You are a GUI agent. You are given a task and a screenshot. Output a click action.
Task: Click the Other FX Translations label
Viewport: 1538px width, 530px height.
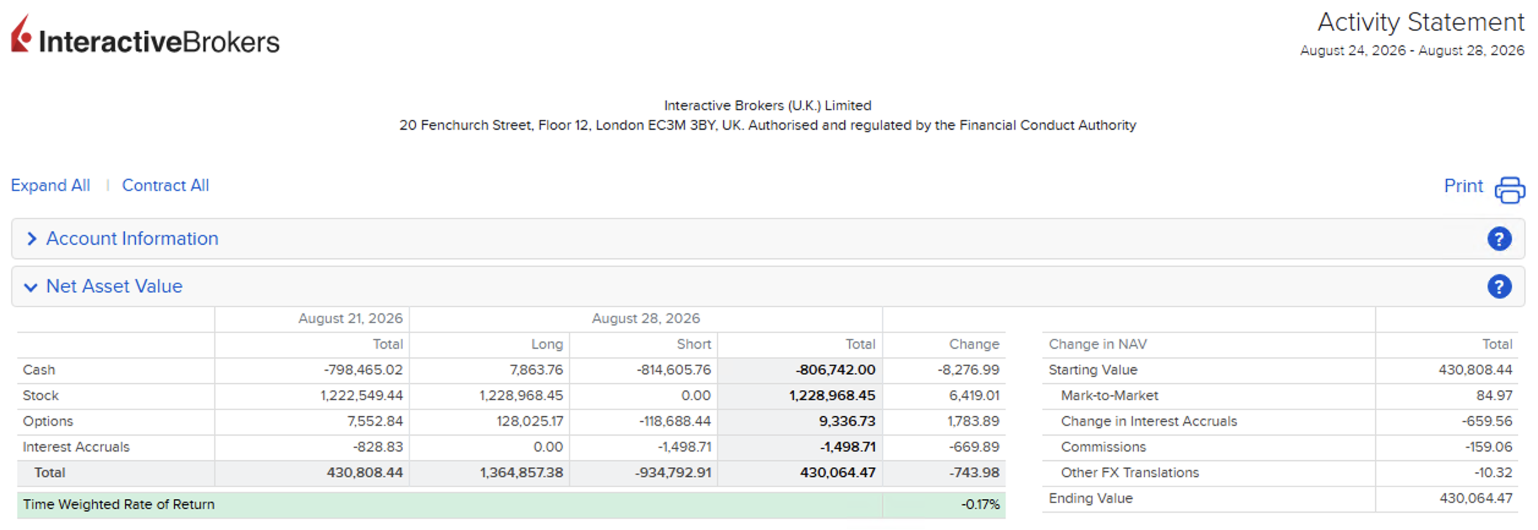[1130, 472]
